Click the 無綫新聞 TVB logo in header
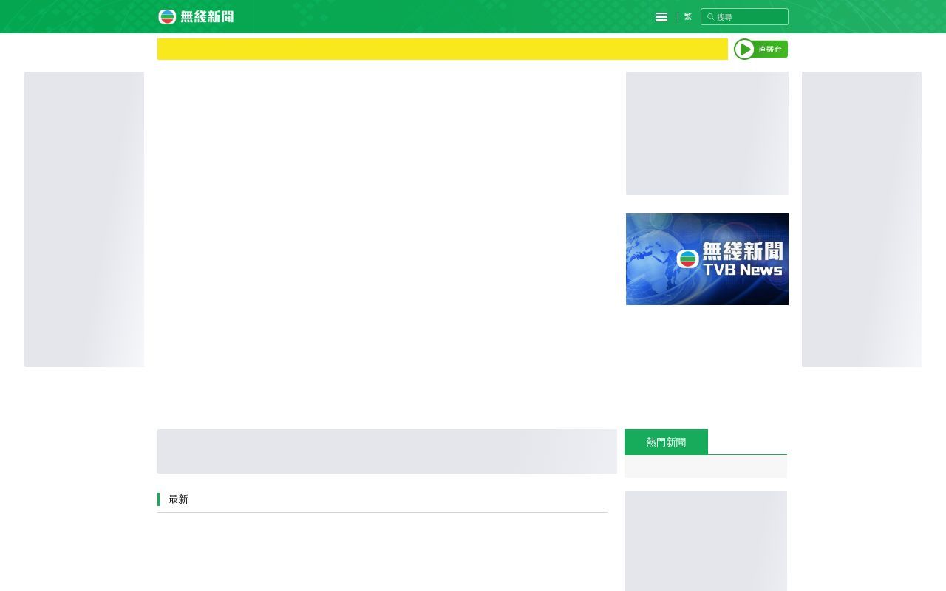Viewport: 946px width, 591px height. pos(196,16)
